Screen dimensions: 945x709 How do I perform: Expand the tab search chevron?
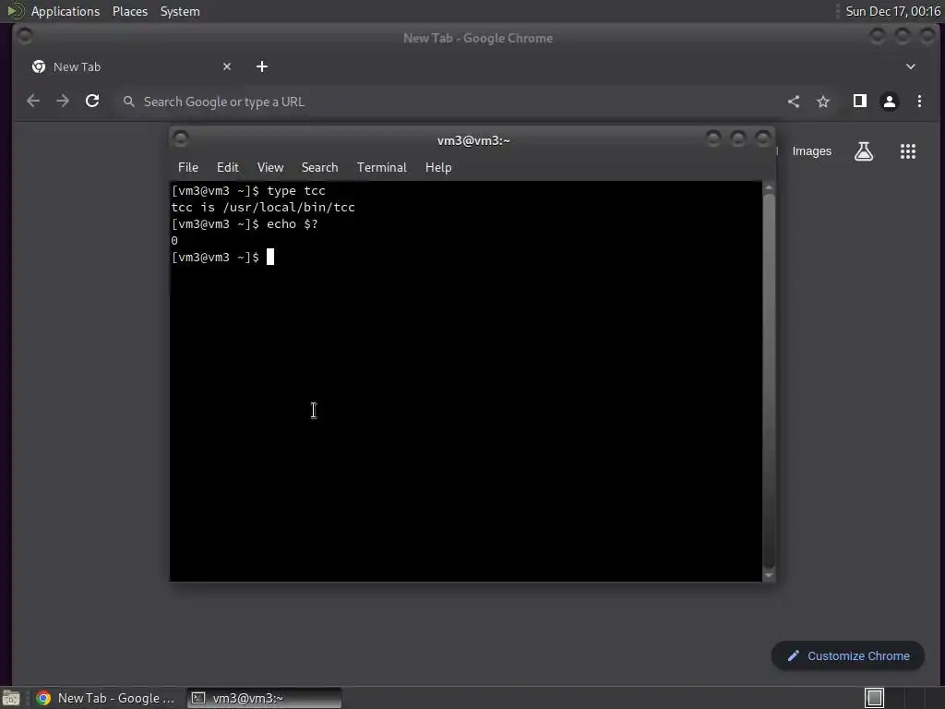click(x=911, y=66)
